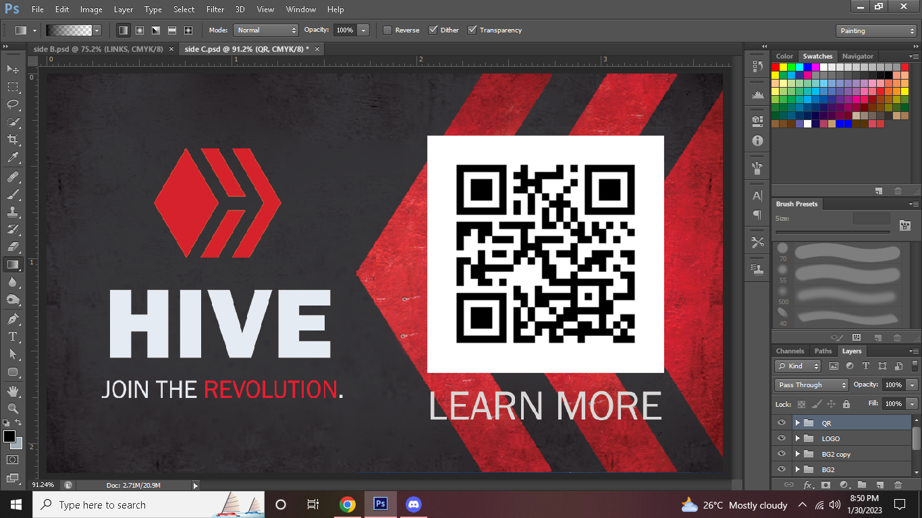Open the Character panel icon
This screenshot has width=922, height=518.
click(x=757, y=196)
